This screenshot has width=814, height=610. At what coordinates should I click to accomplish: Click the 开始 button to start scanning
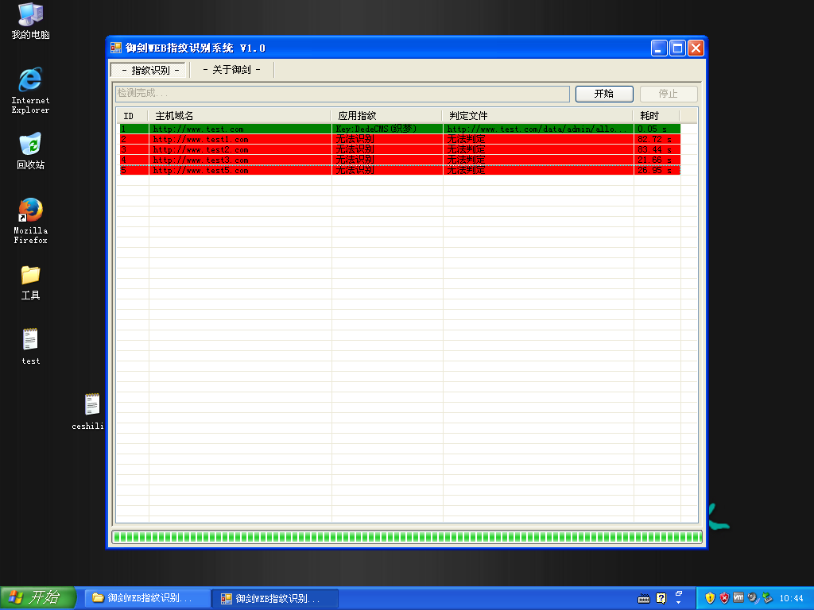[604, 94]
